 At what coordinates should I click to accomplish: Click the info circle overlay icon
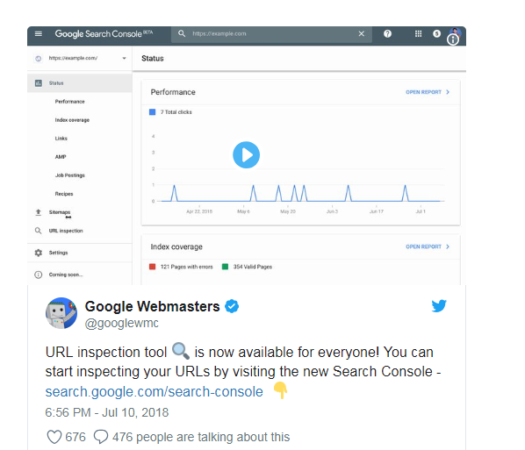453,39
